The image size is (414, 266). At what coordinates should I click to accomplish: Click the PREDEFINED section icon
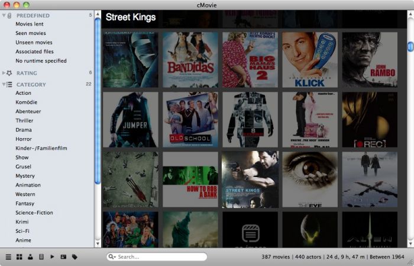click(9, 15)
